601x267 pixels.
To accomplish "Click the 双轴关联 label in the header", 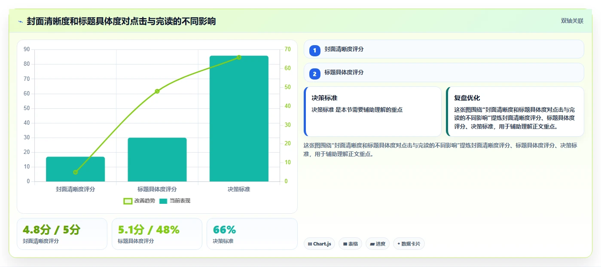I will [572, 21].
